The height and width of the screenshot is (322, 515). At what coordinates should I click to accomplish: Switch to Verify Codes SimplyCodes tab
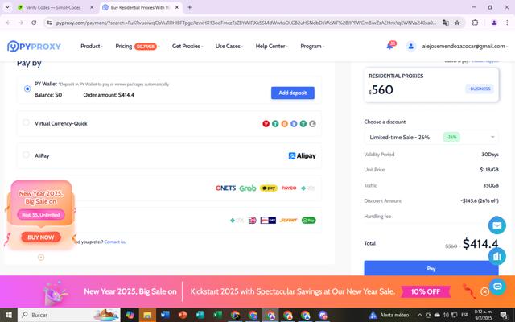click(x=53, y=7)
